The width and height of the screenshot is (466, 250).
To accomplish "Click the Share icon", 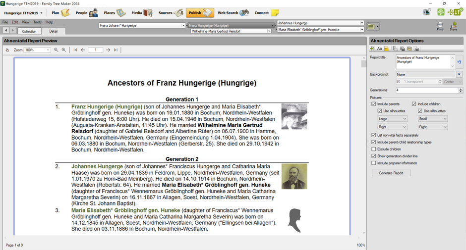I will coord(453,26).
